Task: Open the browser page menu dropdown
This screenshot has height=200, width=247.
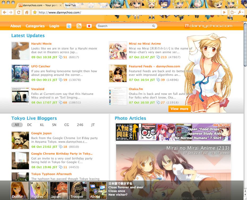Action: click(233, 12)
